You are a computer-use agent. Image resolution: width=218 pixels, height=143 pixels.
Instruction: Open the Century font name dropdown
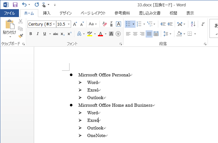pos(54,24)
